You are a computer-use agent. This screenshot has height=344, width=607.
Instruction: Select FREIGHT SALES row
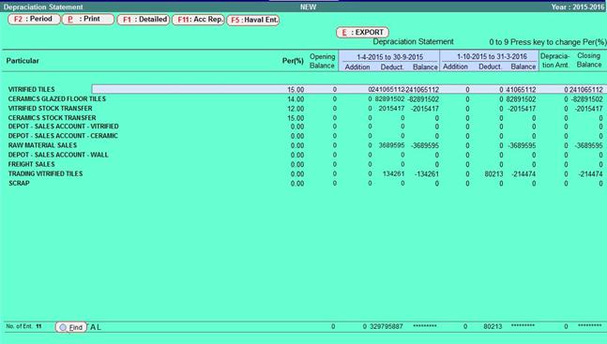pos(305,164)
